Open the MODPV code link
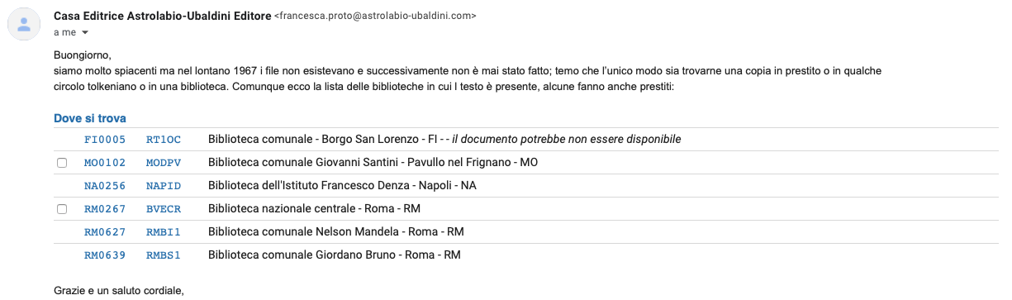Viewport: 1012px width, 300px height. (x=164, y=163)
